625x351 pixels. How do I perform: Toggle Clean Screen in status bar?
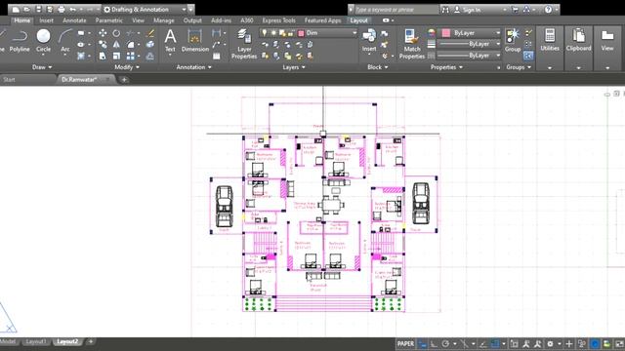pyautogui.click(x=619, y=344)
